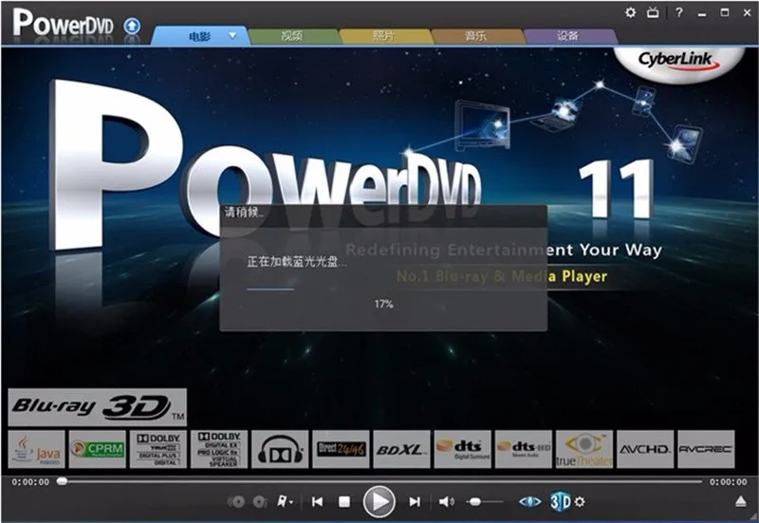This screenshot has width=759, height=523.
Task: Click the Blu-ray 3D badge
Action: click(x=98, y=407)
